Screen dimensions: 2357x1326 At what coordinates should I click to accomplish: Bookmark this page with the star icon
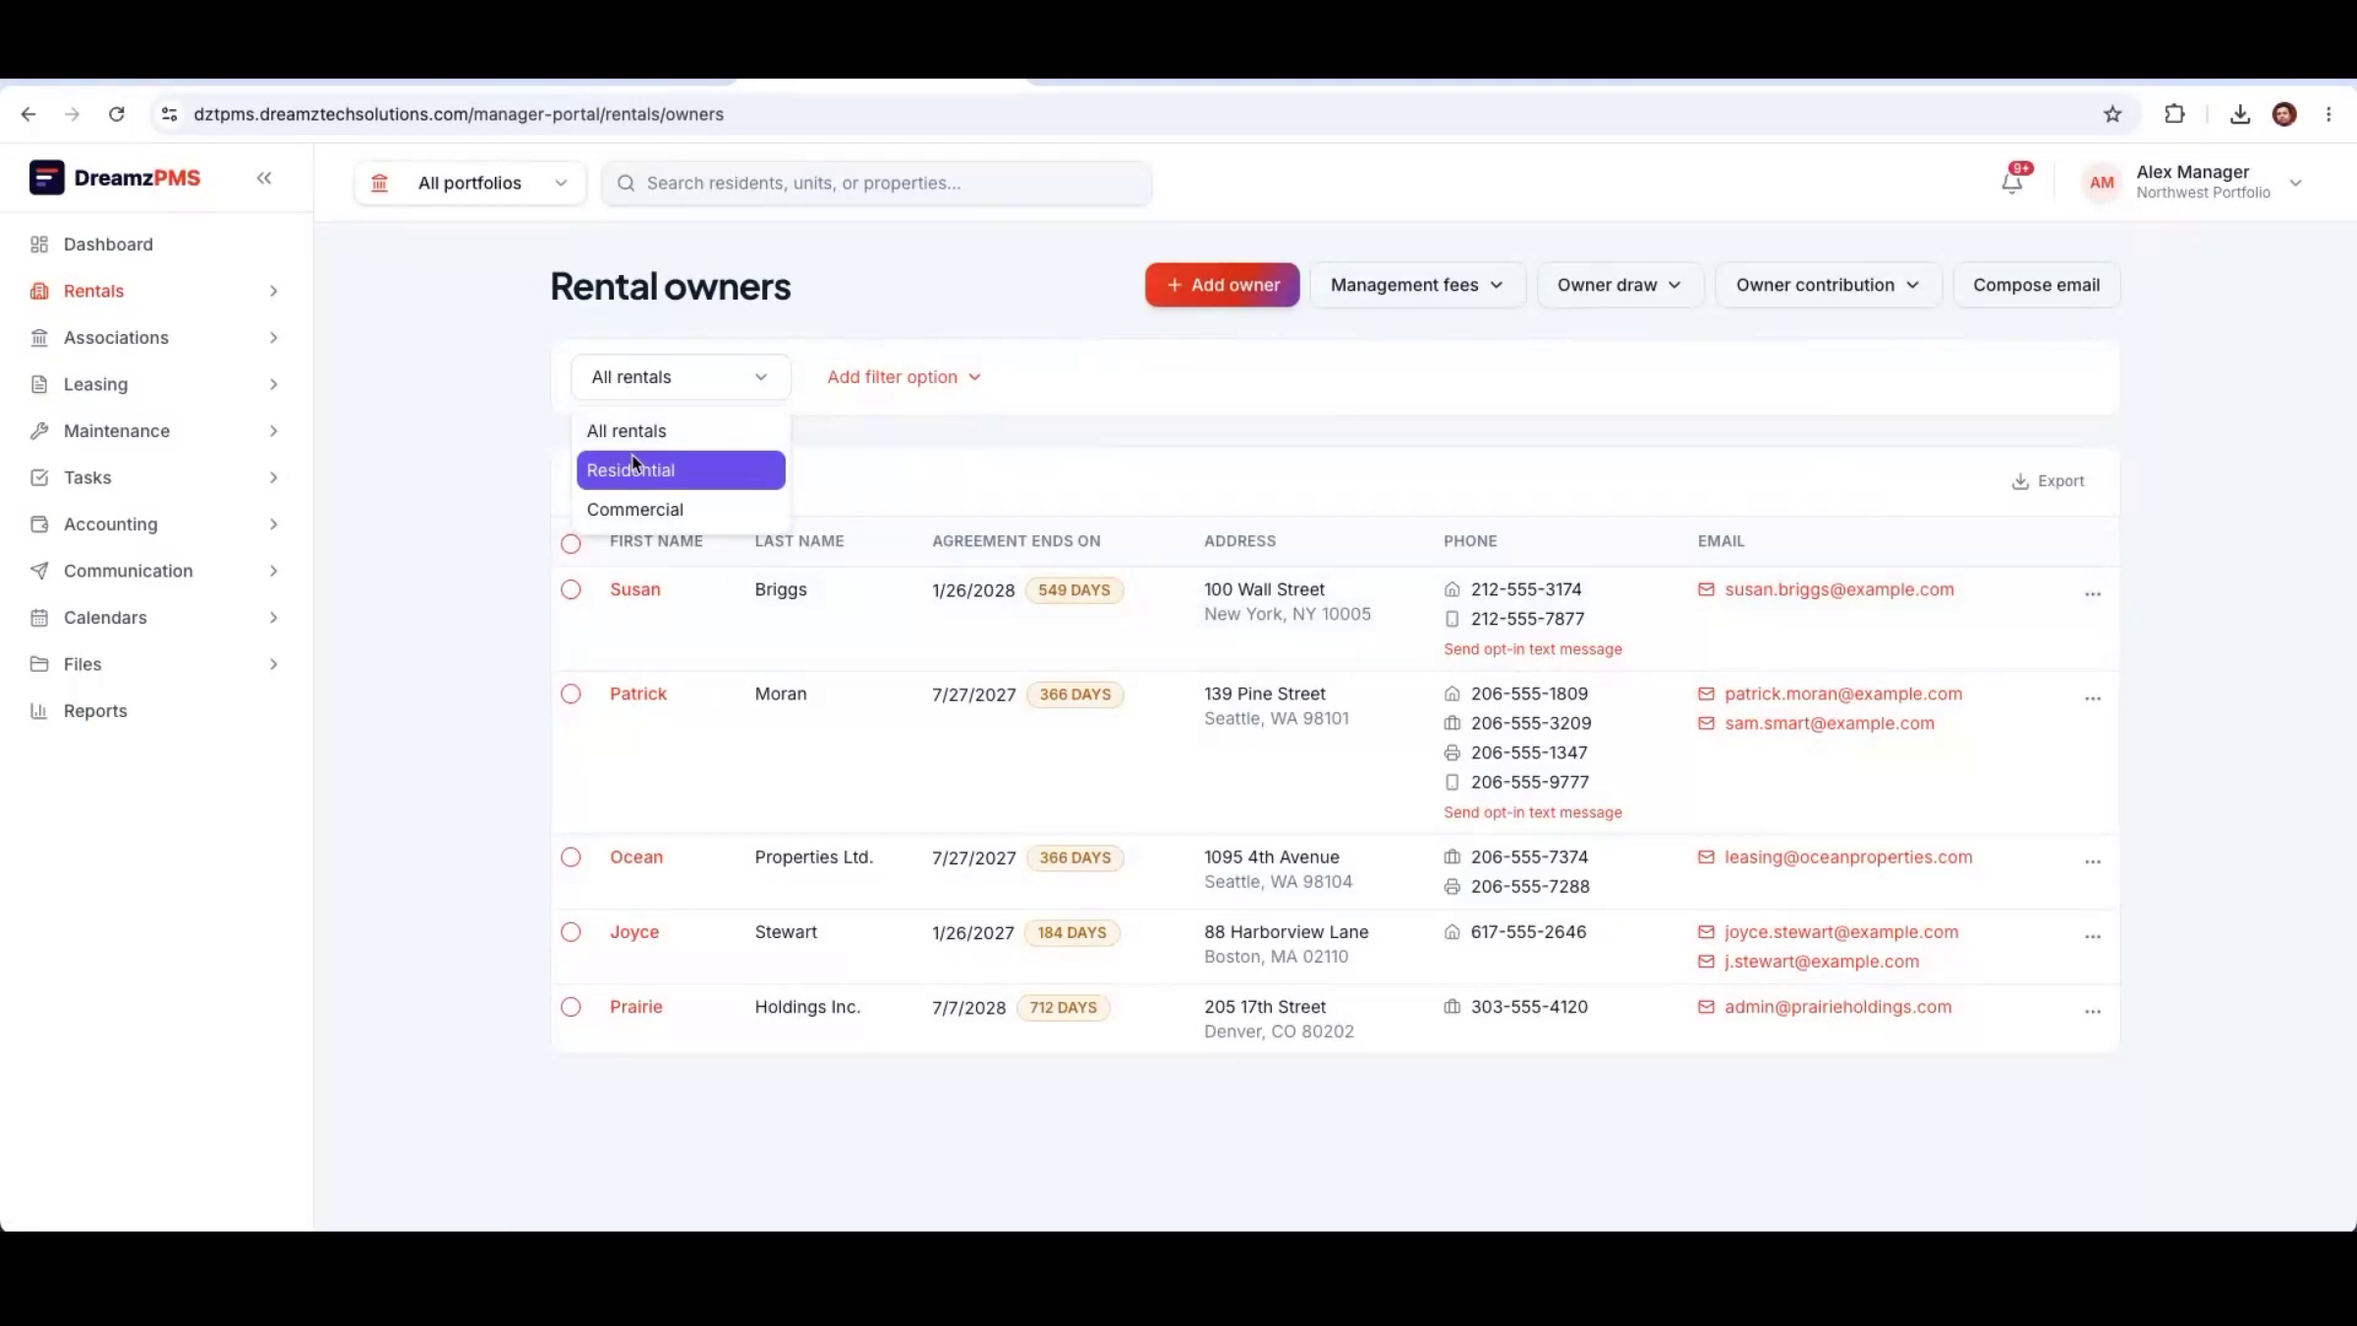coord(2112,114)
